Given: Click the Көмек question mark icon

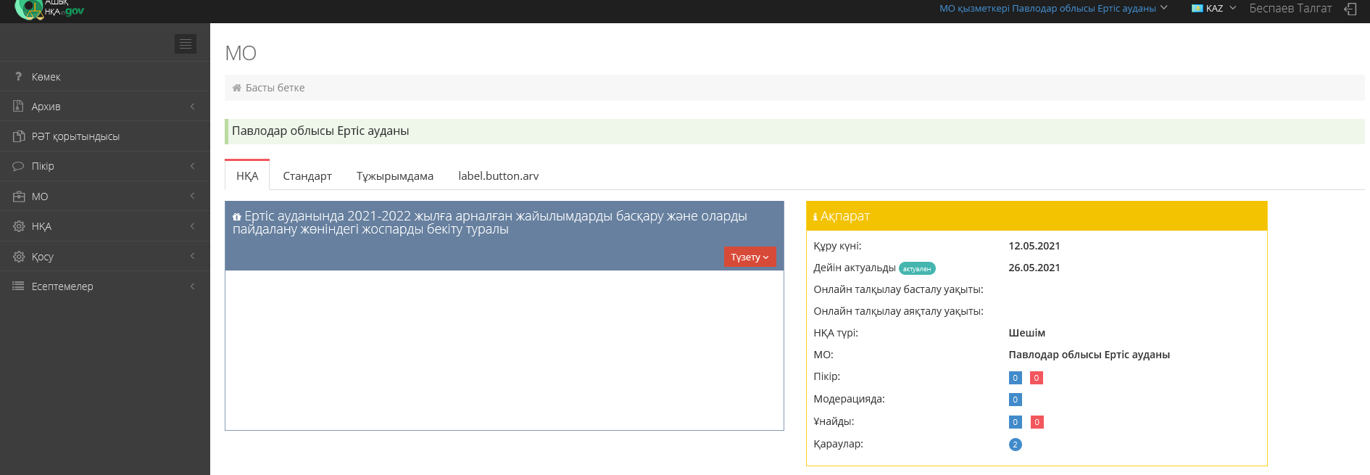Looking at the screenshot, I should click(19, 76).
